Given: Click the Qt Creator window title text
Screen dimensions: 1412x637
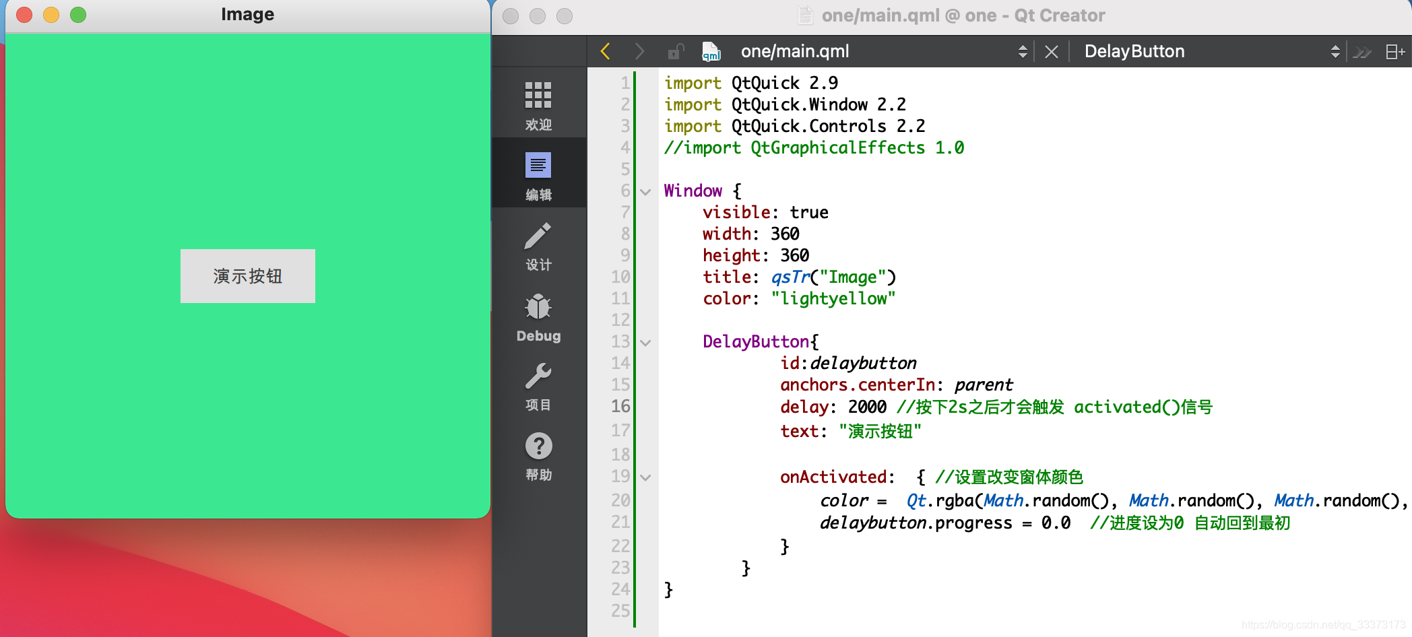Looking at the screenshot, I should 963,15.
